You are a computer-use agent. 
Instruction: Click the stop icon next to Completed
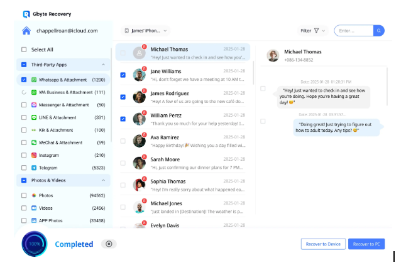click(109, 244)
